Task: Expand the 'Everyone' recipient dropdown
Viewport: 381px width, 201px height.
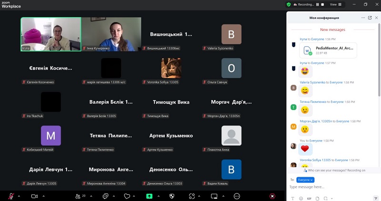Action: pos(305,180)
